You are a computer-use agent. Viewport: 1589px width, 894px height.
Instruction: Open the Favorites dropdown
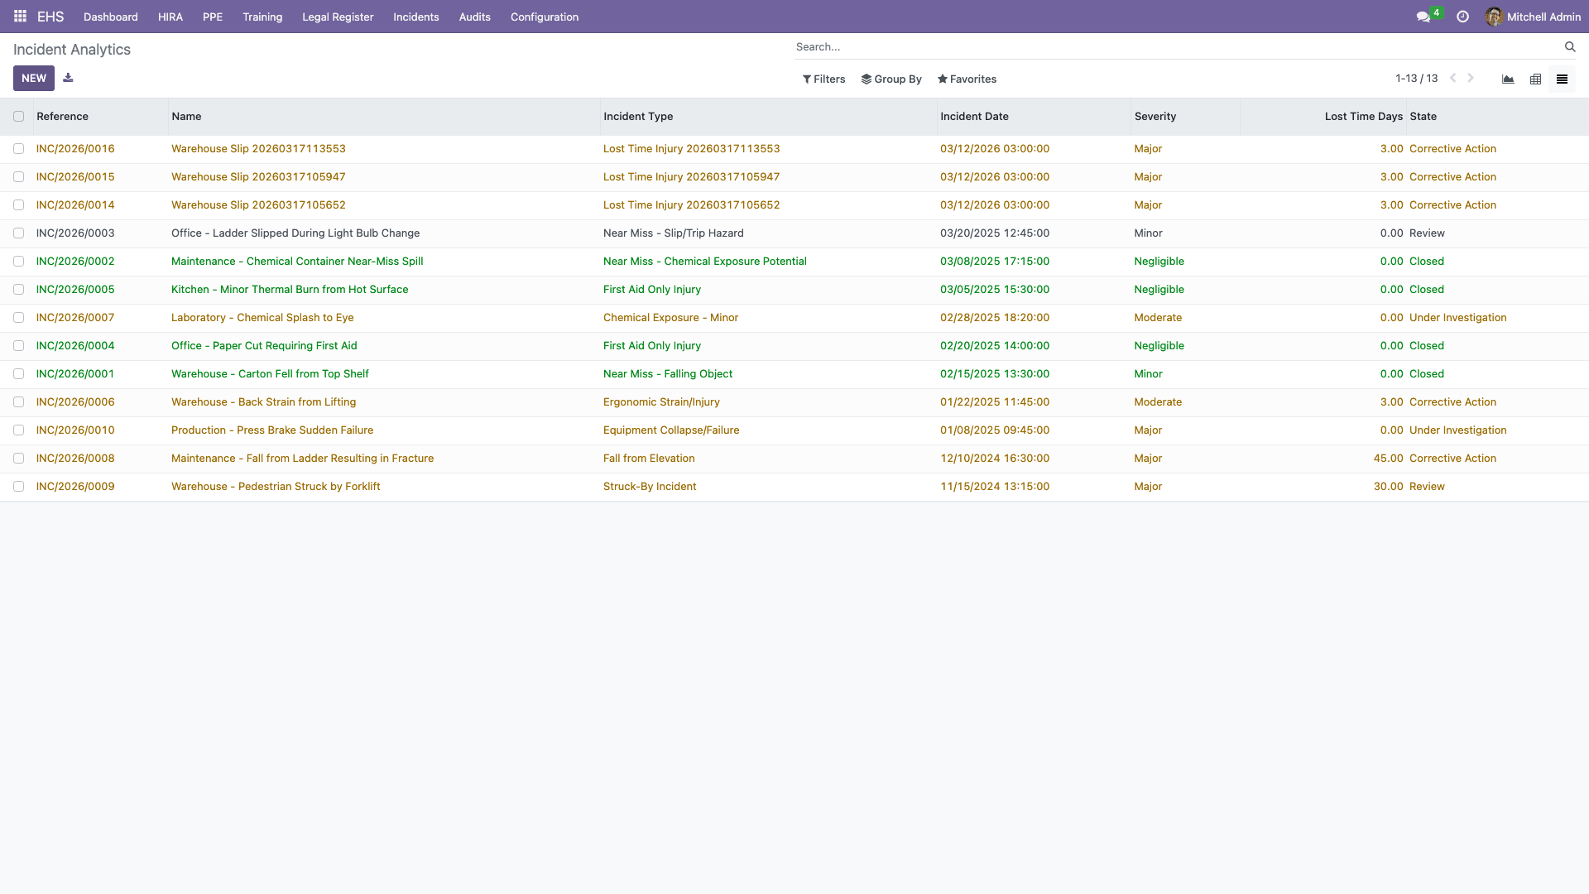click(967, 79)
